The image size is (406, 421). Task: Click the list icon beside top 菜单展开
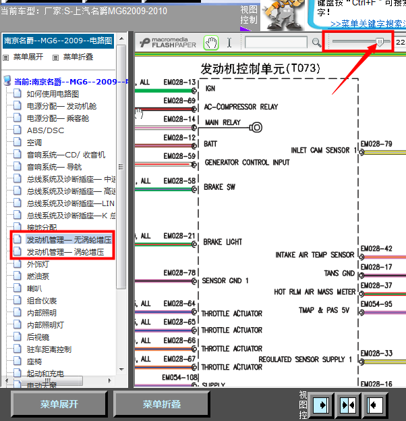pos(6,57)
